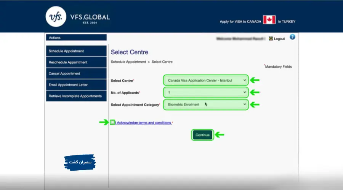Open the No. of Applicants dropdown
343x190 pixels.
click(x=206, y=92)
